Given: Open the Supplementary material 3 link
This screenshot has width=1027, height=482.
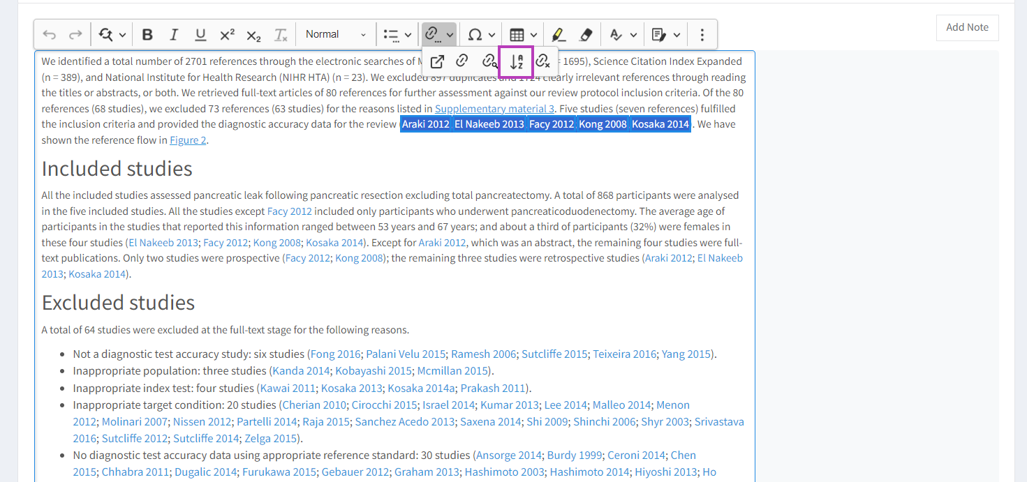Looking at the screenshot, I should pyautogui.click(x=494, y=109).
